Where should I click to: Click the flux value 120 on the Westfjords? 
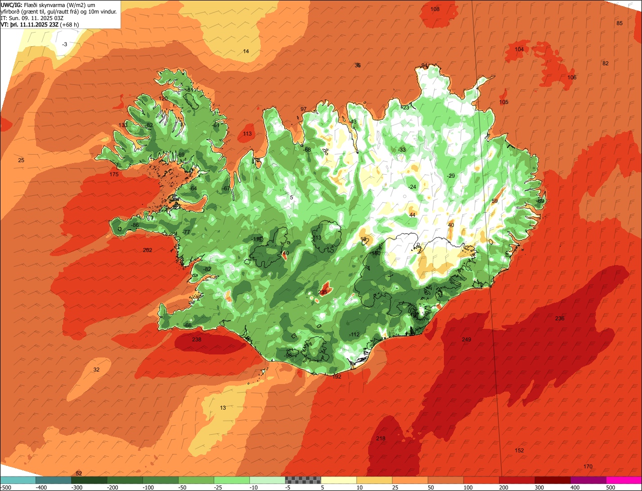pos(164,98)
